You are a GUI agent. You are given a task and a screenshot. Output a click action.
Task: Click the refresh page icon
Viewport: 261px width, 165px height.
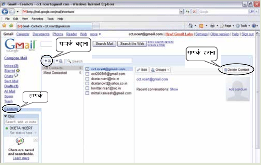187,12
